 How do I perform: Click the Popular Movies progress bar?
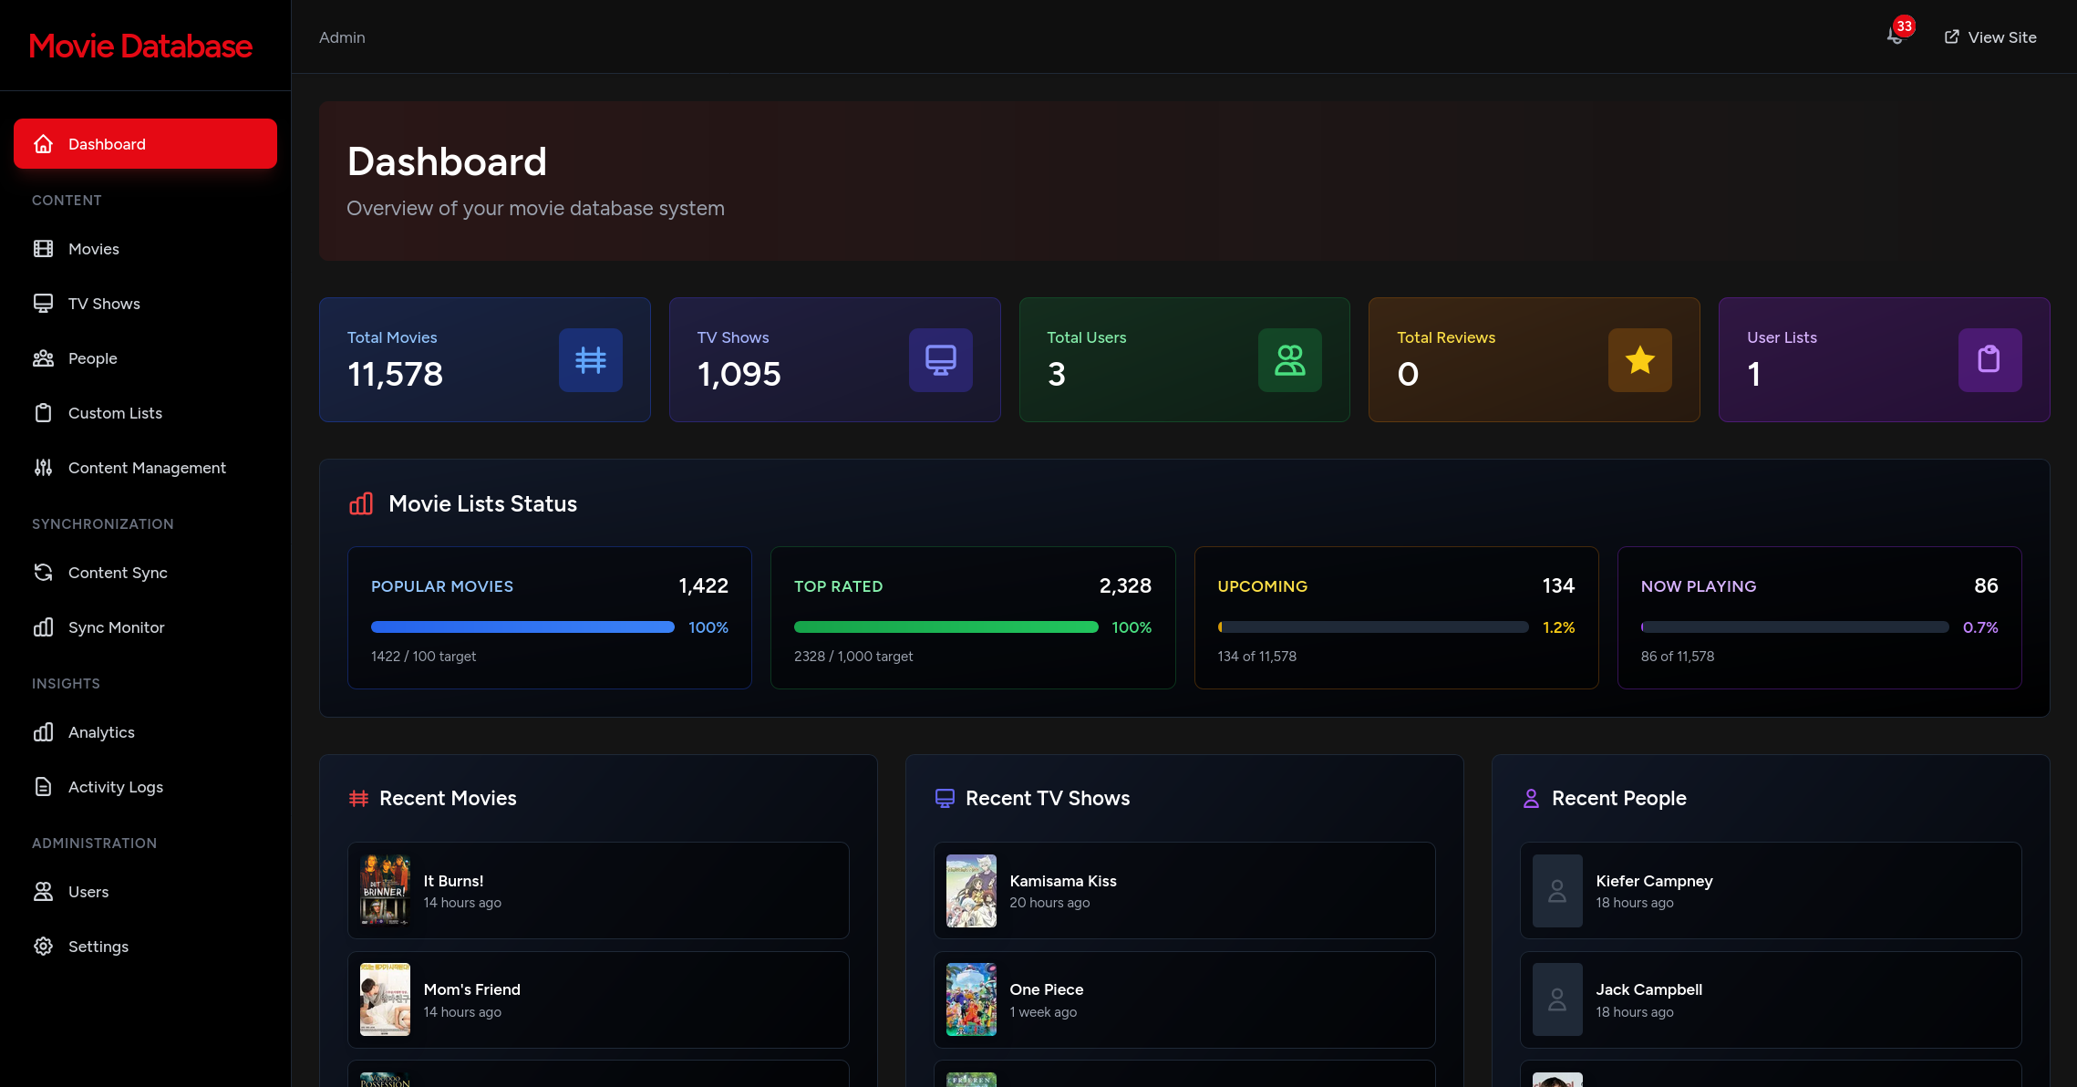click(x=522, y=627)
